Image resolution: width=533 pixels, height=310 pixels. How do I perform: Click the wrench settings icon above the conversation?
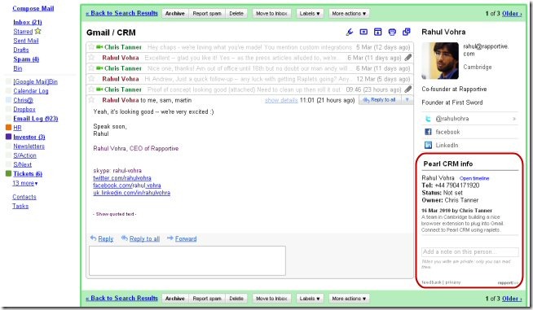coord(350,32)
